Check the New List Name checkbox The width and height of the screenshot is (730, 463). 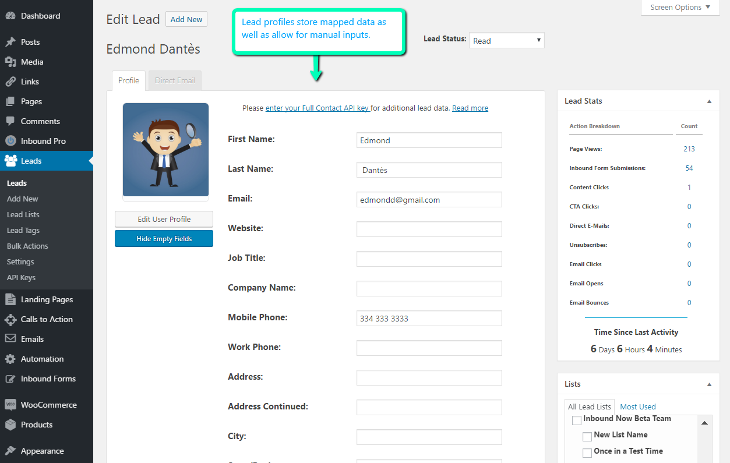pyautogui.click(x=587, y=437)
